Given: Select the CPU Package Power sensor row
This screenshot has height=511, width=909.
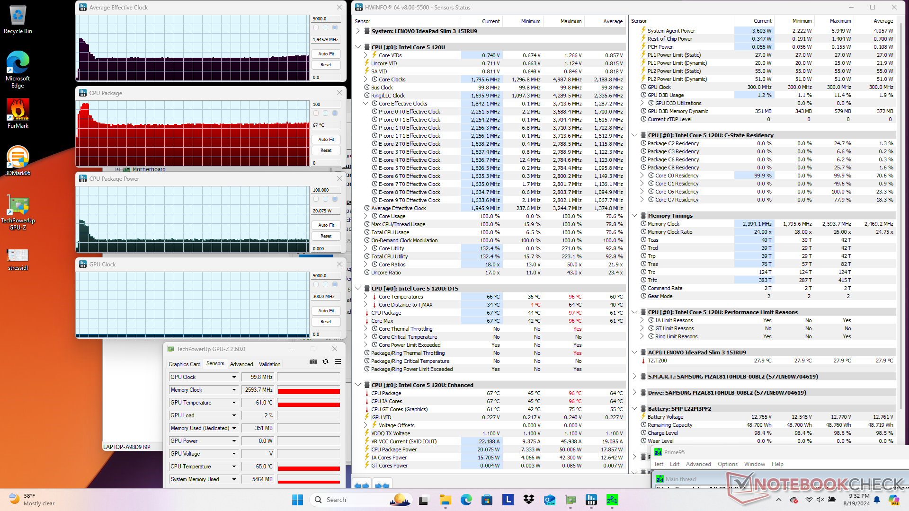Looking at the screenshot, I should tap(494, 449).
